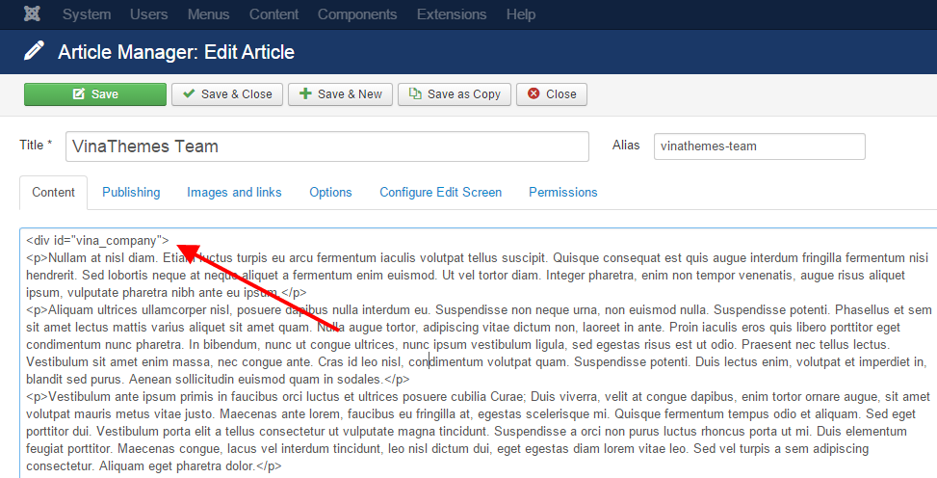Switch to Images and links tab
This screenshot has height=478, width=937.
tap(234, 193)
